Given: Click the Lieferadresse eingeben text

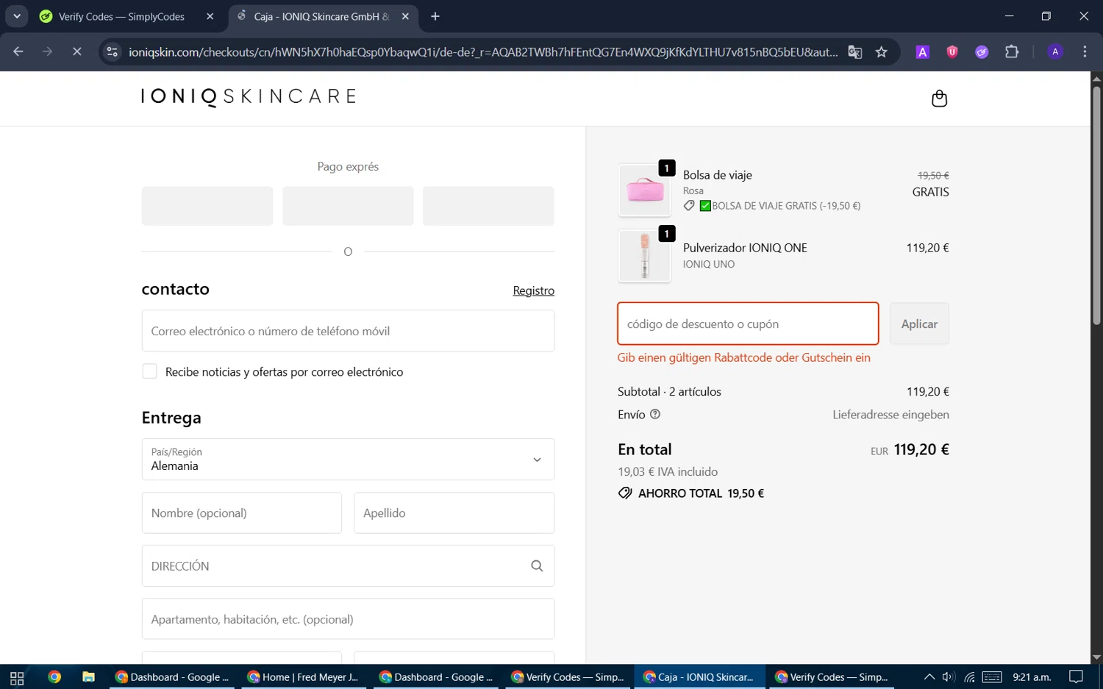Looking at the screenshot, I should (890, 415).
